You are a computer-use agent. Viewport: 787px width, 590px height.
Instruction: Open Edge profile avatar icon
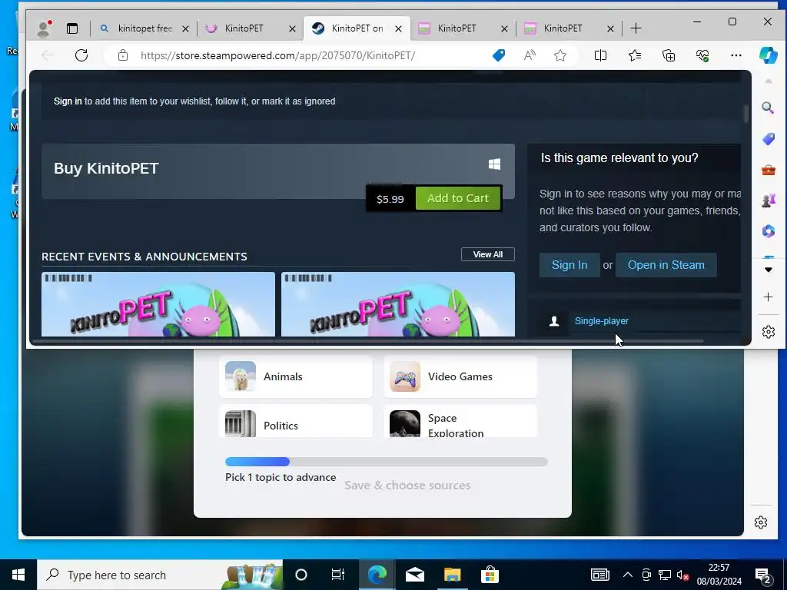click(44, 28)
